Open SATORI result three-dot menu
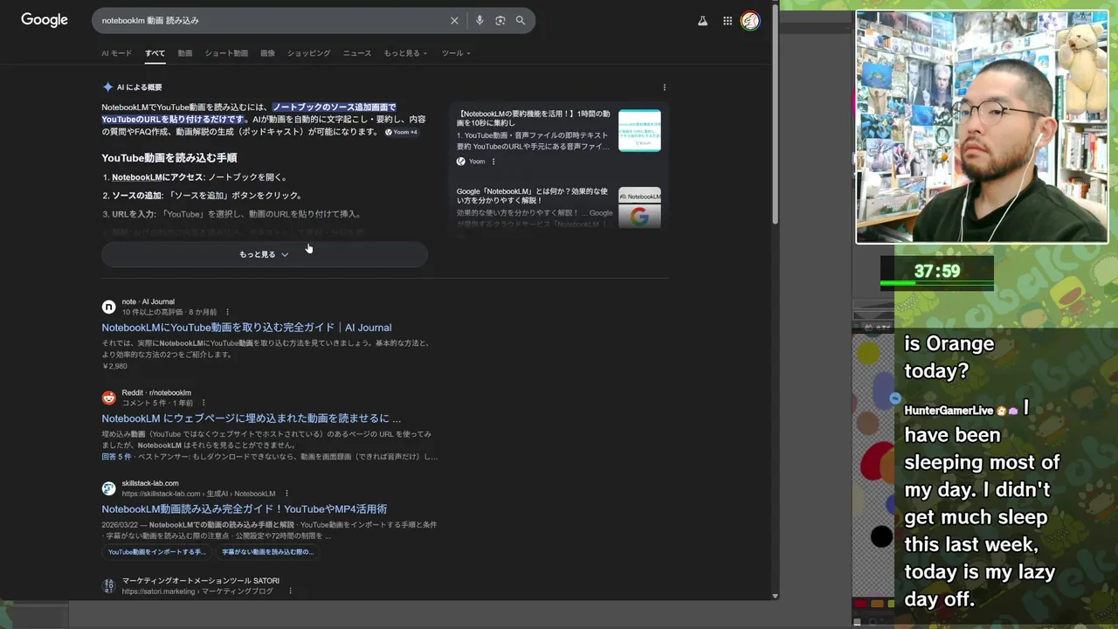Viewport: 1118px width, 629px height. coord(290,591)
